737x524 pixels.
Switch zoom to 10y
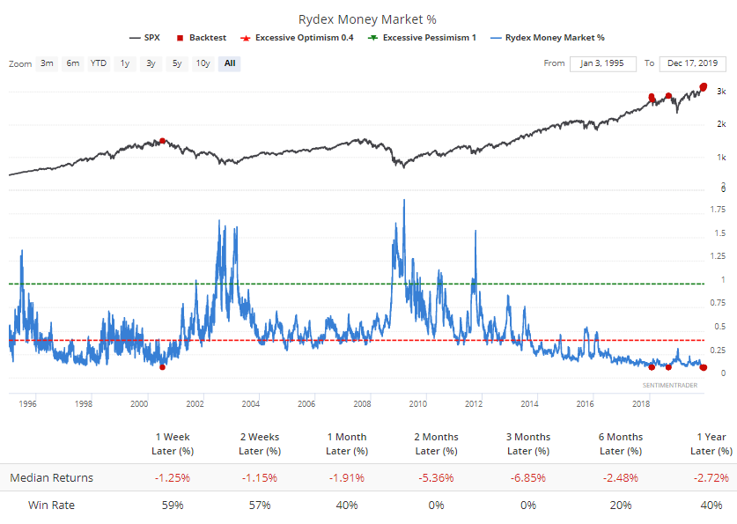click(x=203, y=63)
